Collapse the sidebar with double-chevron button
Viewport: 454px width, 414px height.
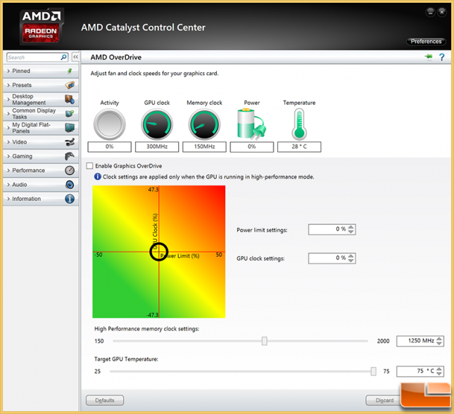pos(75,57)
